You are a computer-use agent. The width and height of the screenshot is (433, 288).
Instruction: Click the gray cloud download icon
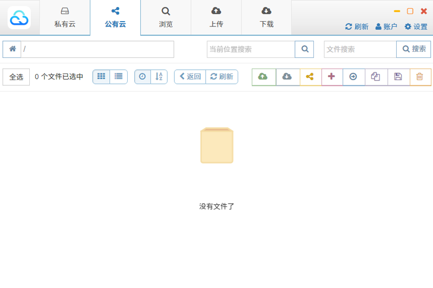point(288,77)
